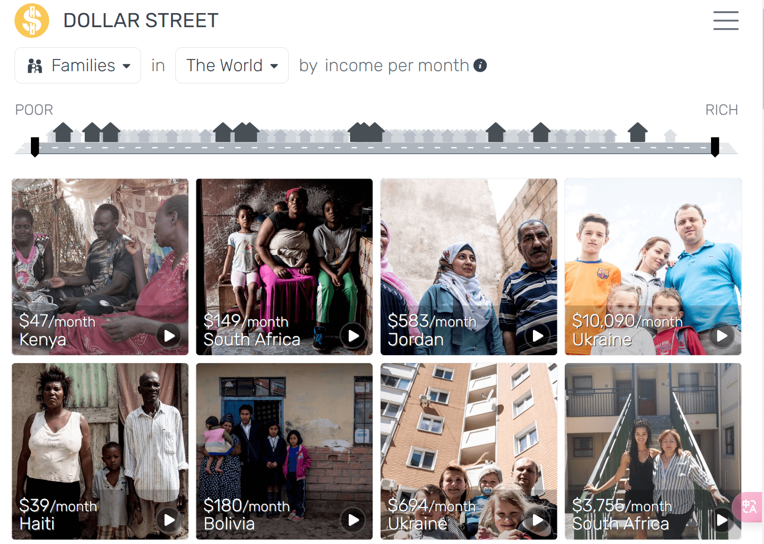Play the South Africa $149/month video
The height and width of the screenshot is (544, 764).
pos(353,335)
